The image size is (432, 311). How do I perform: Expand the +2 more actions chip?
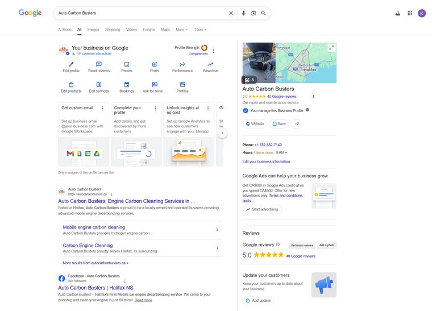(x=297, y=124)
